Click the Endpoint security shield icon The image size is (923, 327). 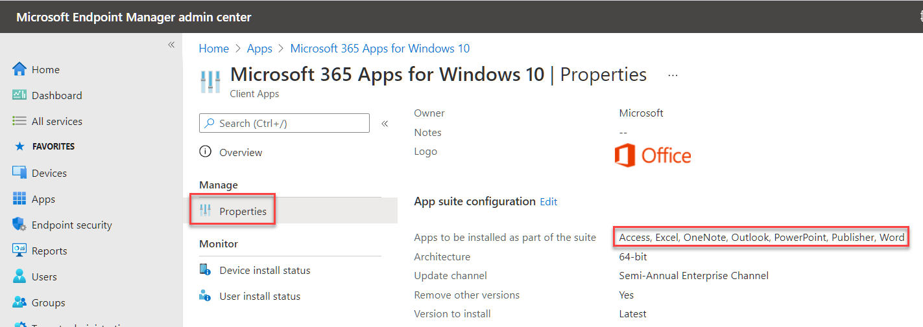pyautogui.click(x=19, y=225)
